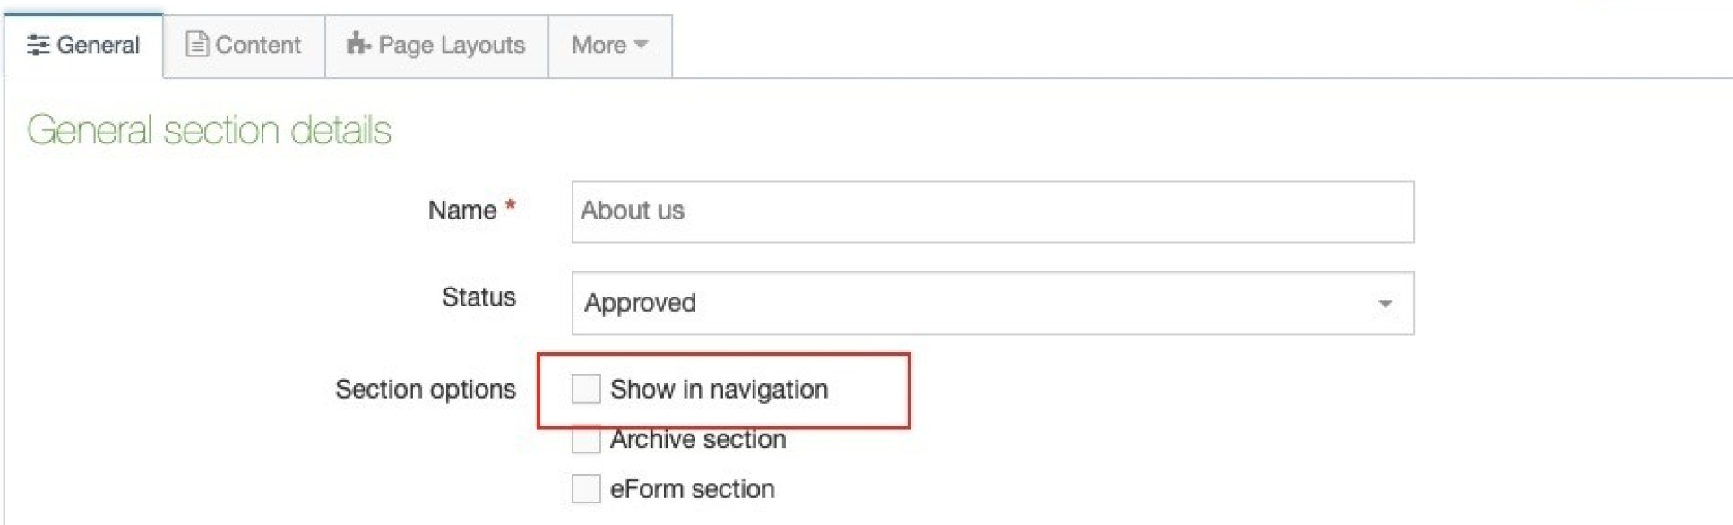Viewport: 1733px width, 525px height.
Task: Click the Name field label
Action: (462, 211)
